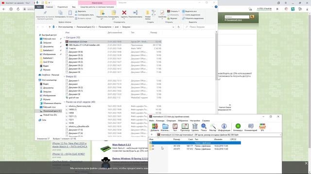Click Explorer ribbon Move to (Переместить) icon
311x174 pixels.
click(102, 13)
